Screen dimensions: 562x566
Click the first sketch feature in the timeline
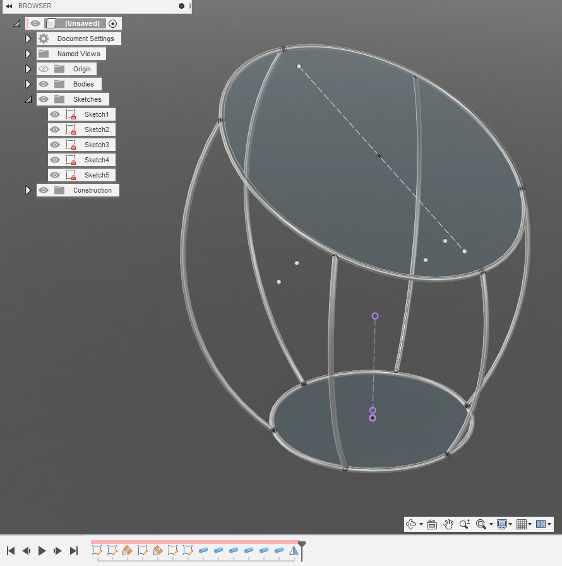click(96, 551)
